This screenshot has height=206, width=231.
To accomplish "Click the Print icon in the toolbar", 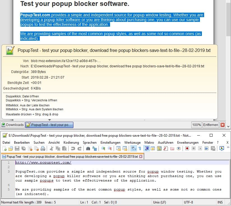I will [43, 148].
